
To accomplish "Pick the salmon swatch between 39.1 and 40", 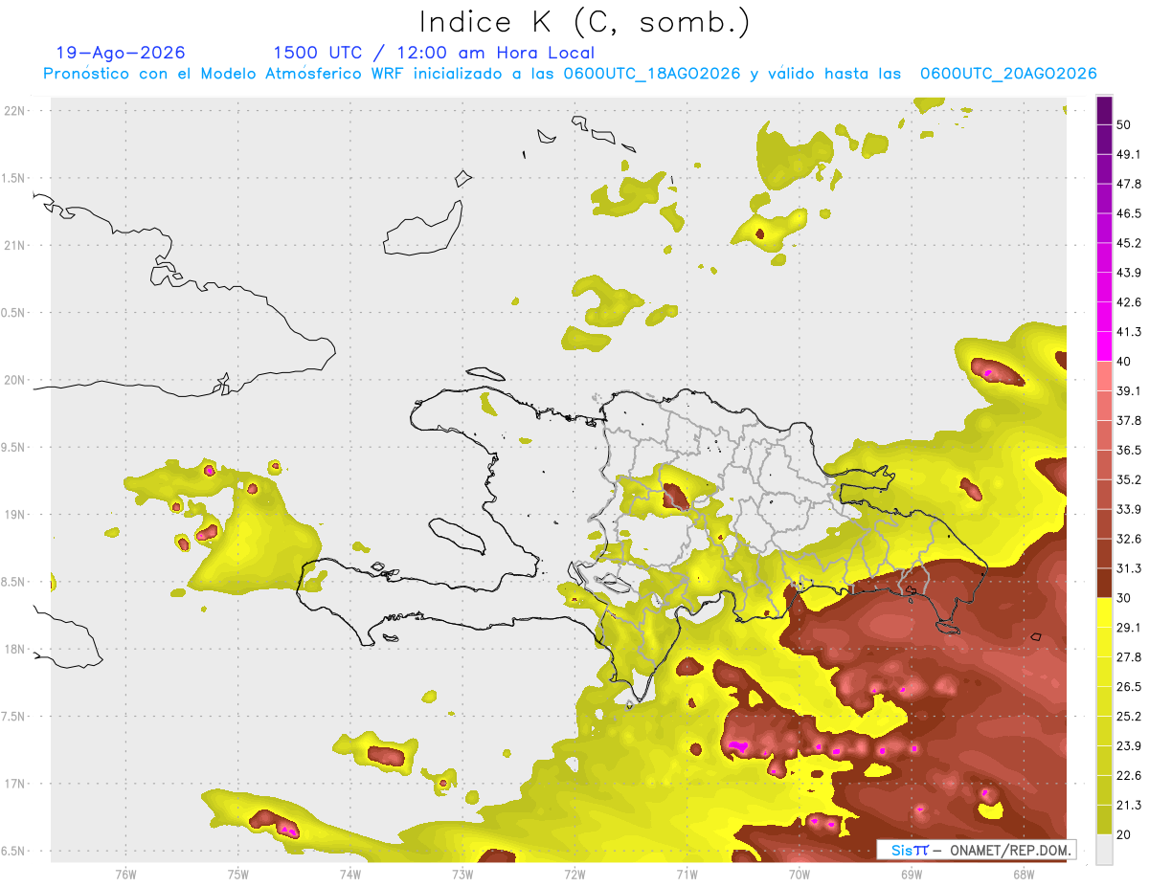I will click(x=1104, y=376).
